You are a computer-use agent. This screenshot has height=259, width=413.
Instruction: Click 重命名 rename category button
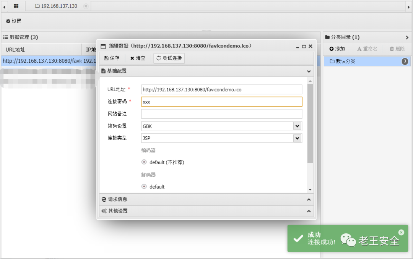click(x=367, y=49)
